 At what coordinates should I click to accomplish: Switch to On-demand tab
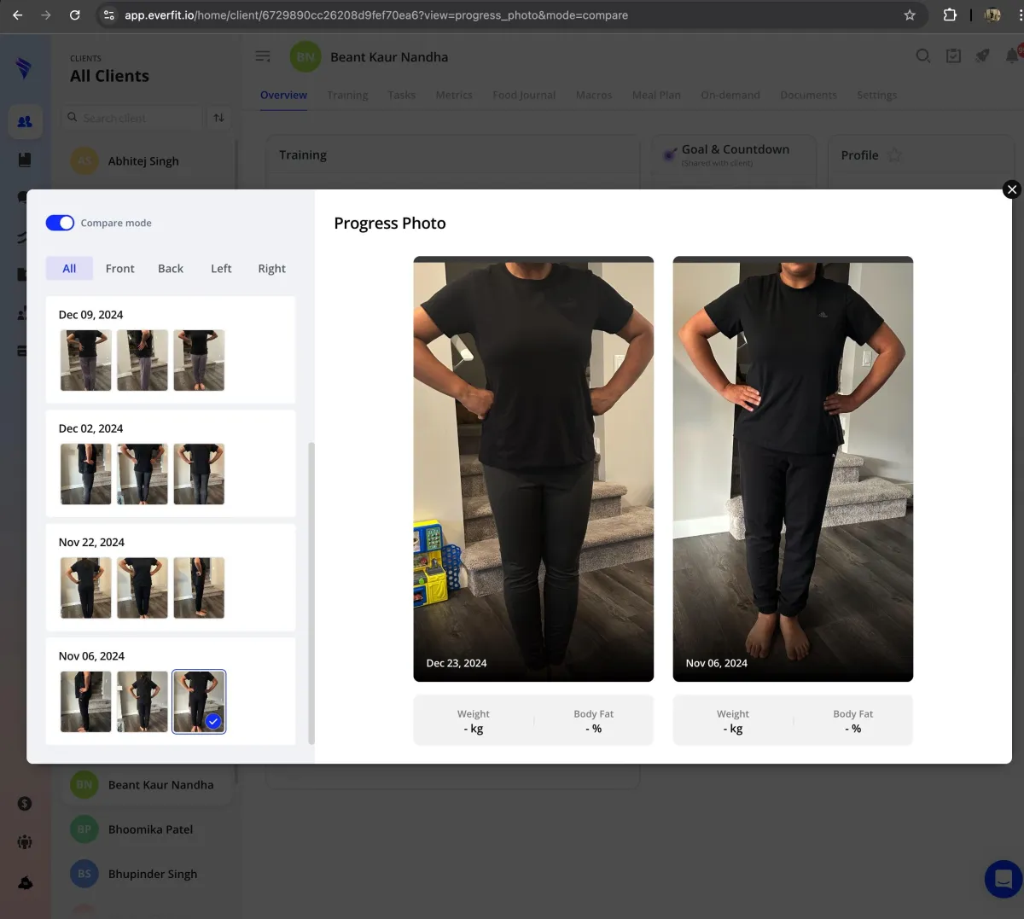[730, 95]
